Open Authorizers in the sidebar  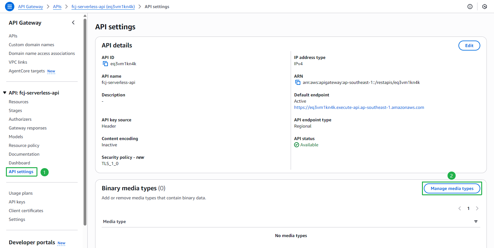[20, 119]
